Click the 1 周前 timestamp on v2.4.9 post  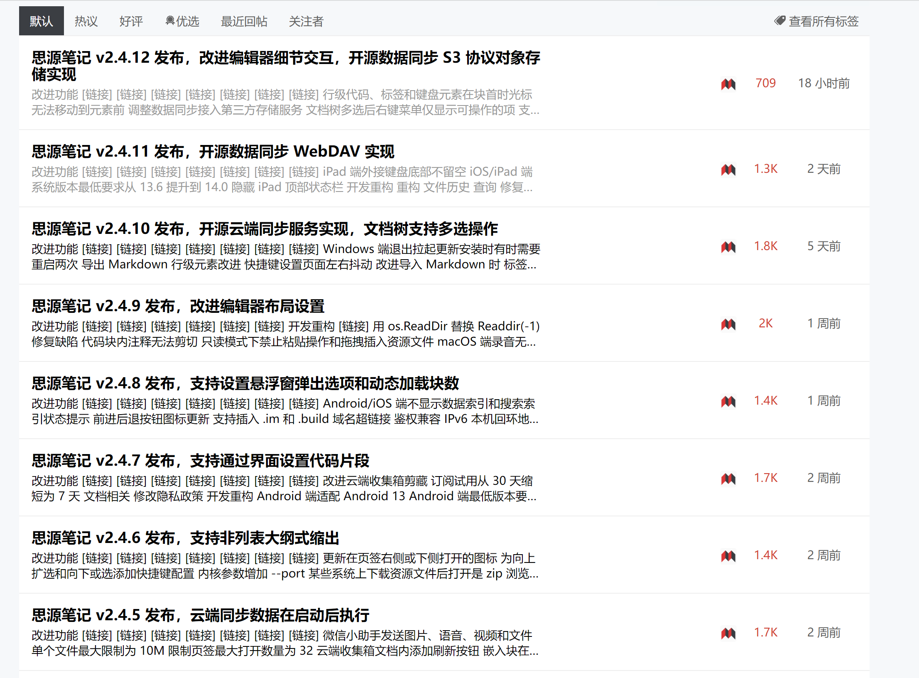[x=824, y=323]
